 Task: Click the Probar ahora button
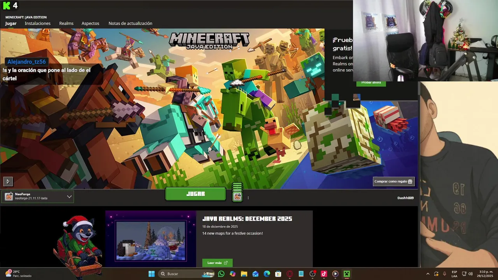371,83
